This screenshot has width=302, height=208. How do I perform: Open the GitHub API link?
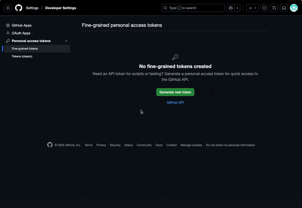[x=175, y=102]
